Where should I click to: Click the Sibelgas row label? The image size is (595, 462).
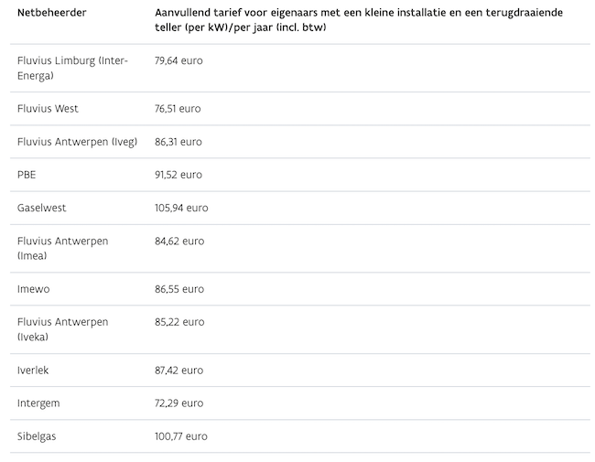pos(37,436)
